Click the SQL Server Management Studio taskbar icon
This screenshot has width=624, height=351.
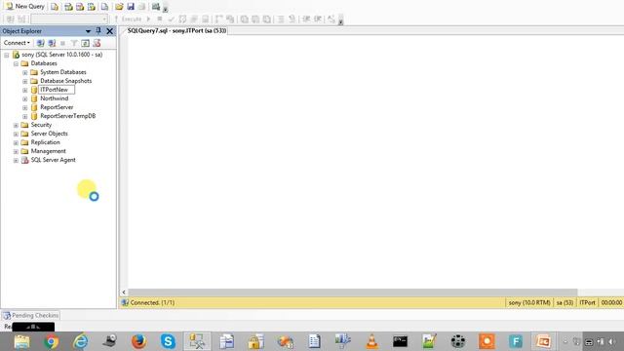(197, 341)
